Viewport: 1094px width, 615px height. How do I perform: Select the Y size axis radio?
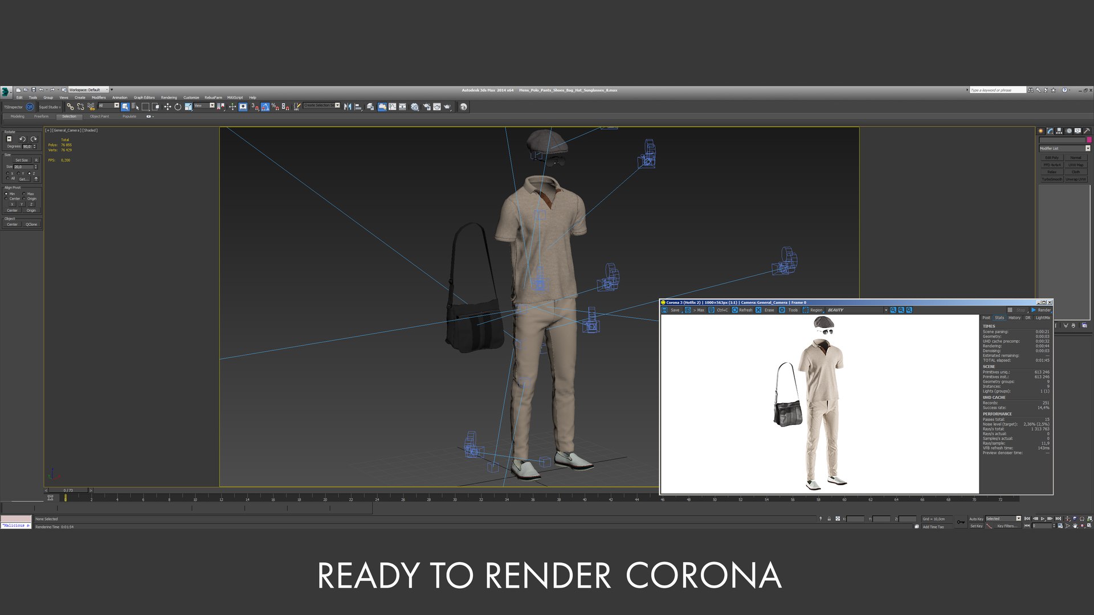tap(18, 173)
